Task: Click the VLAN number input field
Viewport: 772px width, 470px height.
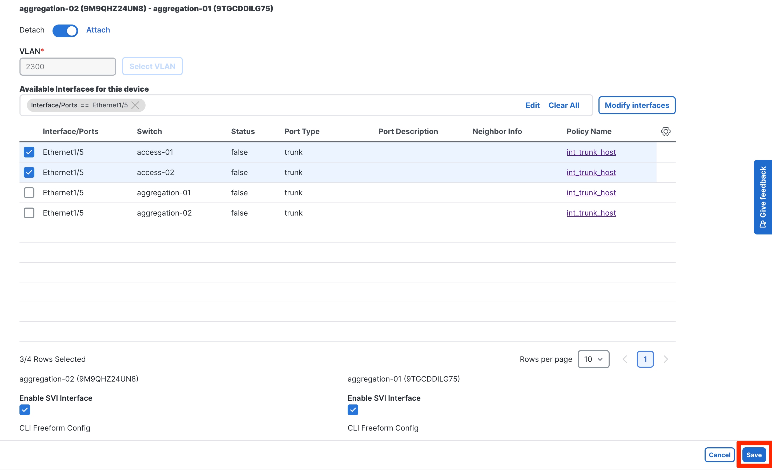Action: click(x=67, y=66)
